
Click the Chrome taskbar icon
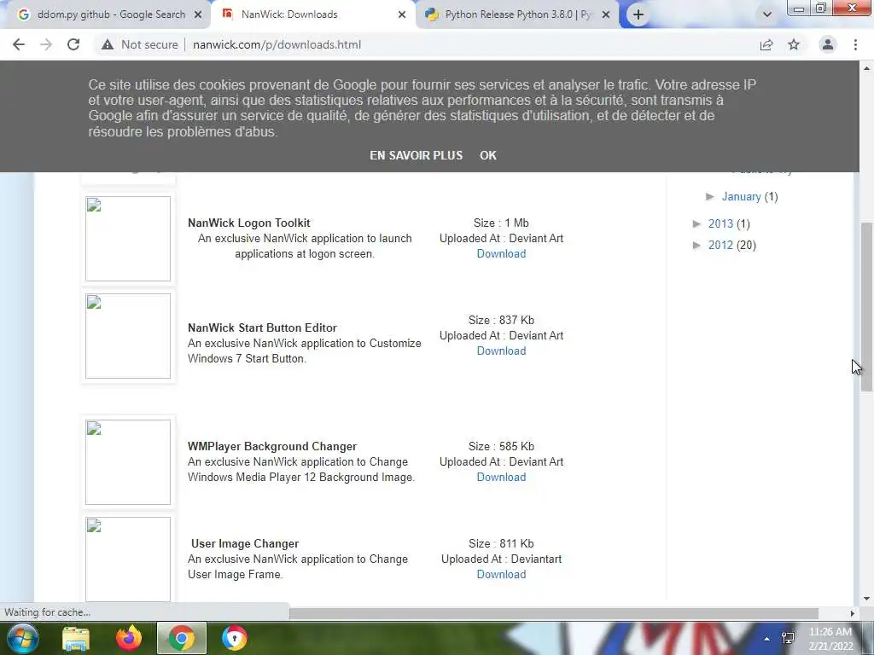click(182, 638)
